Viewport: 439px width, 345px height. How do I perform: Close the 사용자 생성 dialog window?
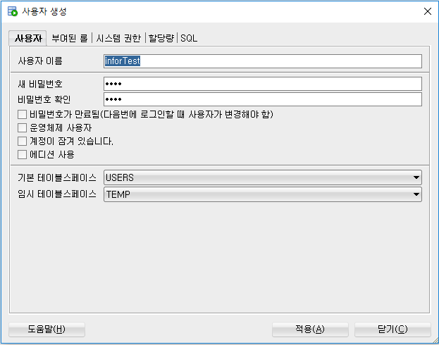(427, 11)
